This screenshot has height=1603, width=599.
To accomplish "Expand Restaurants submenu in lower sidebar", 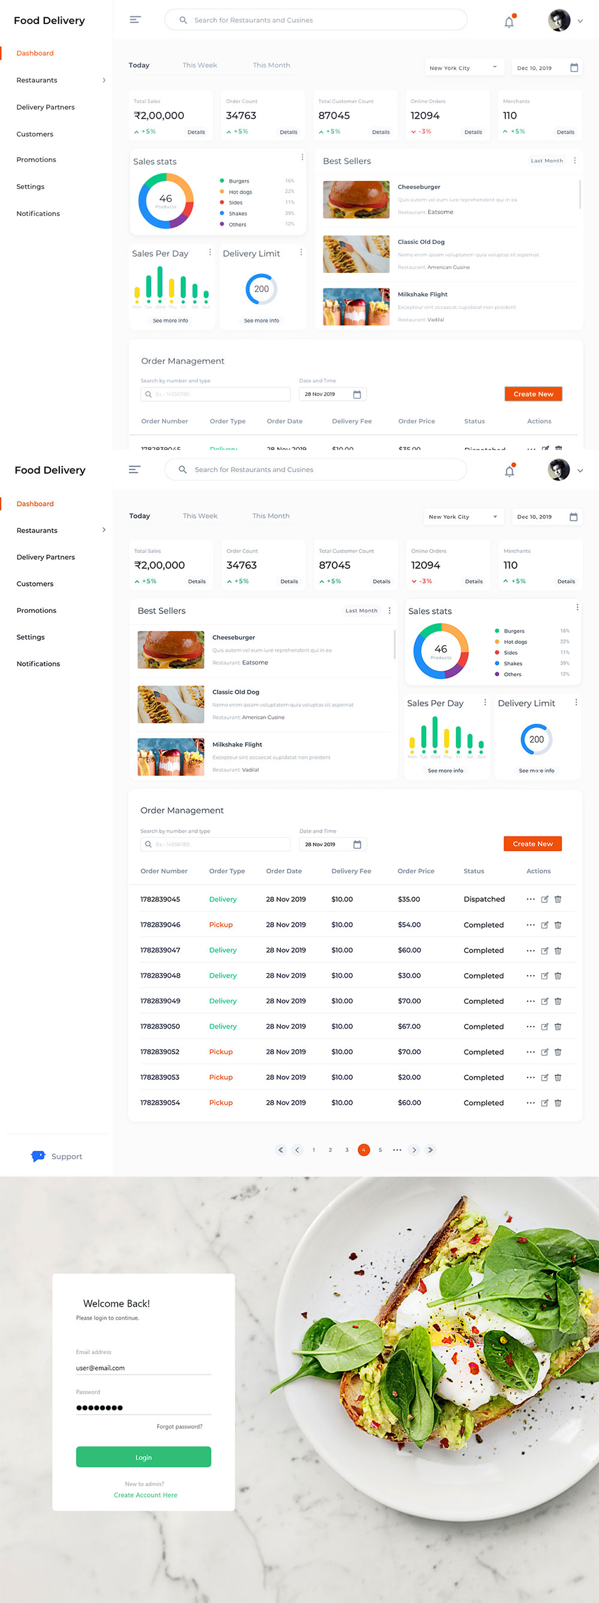I will point(104,530).
